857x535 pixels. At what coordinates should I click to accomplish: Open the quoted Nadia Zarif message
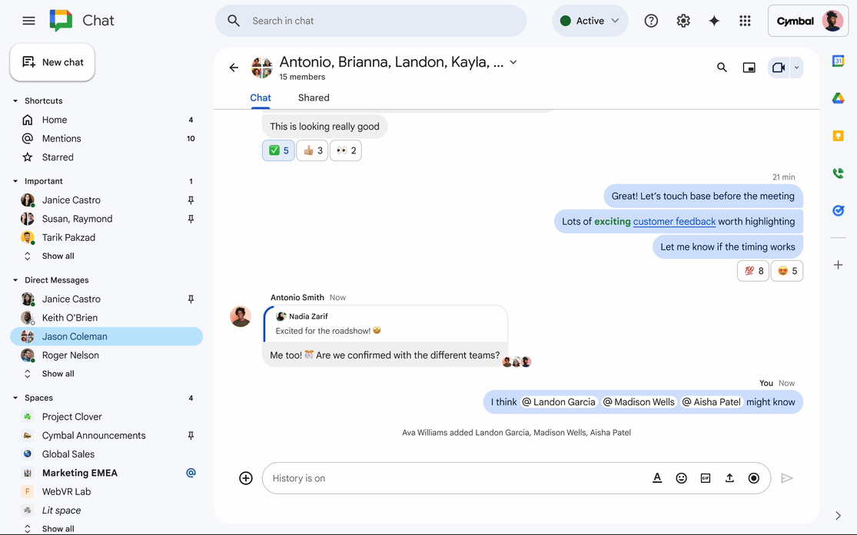pos(385,324)
